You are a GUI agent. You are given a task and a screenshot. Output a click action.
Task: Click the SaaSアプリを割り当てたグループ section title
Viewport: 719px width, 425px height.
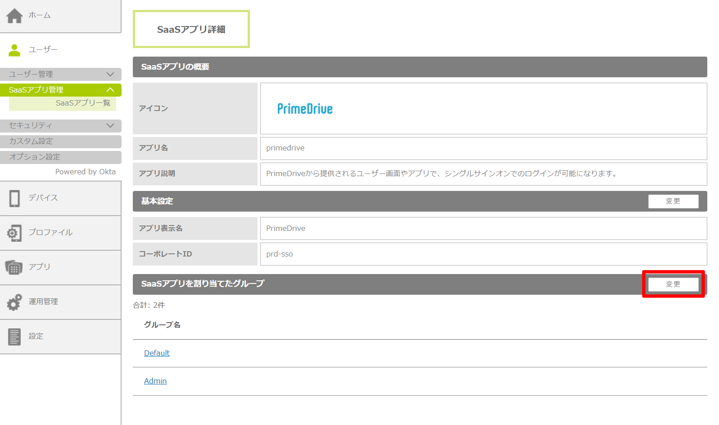coord(203,284)
